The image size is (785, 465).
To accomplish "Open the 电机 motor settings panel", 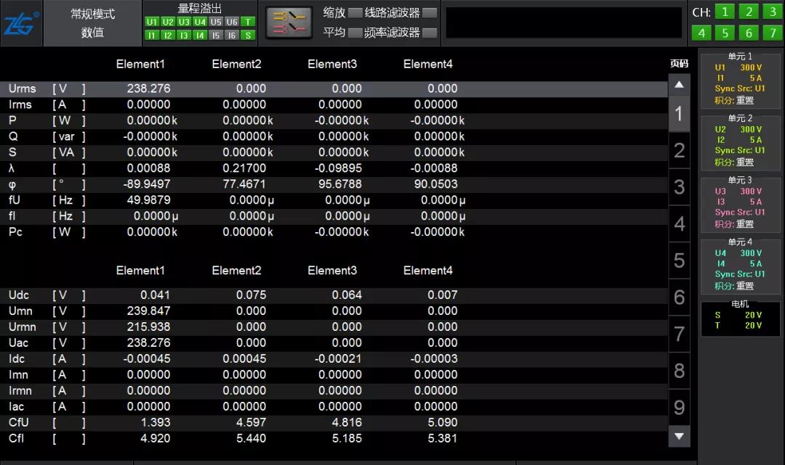I will pyautogui.click(x=740, y=319).
